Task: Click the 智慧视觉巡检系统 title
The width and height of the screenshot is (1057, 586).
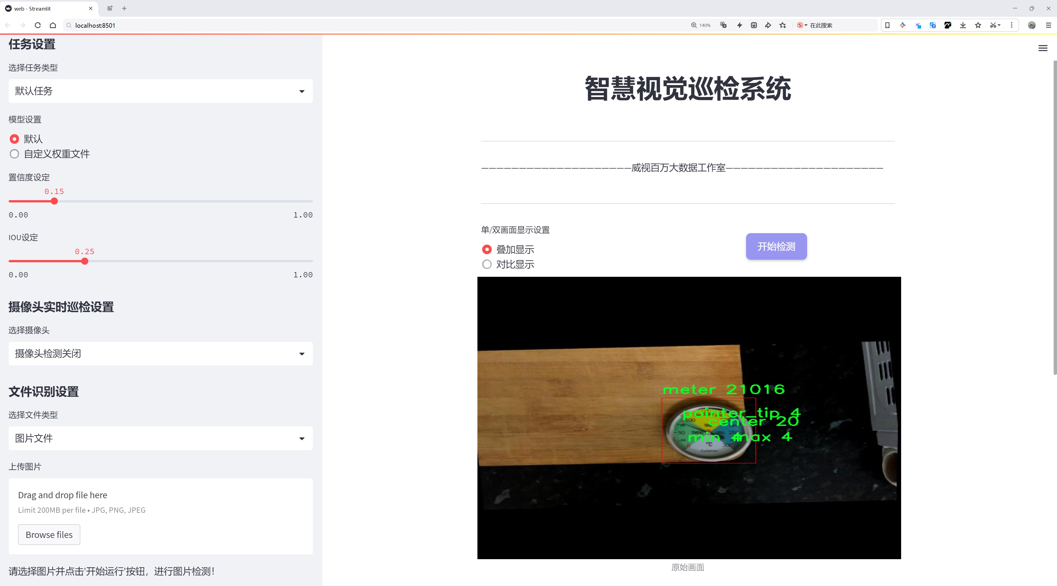Action: click(x=688, y=89)
